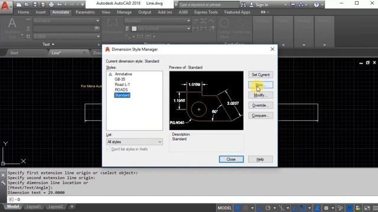Expand the Text panel dropdown arrow

53,45
